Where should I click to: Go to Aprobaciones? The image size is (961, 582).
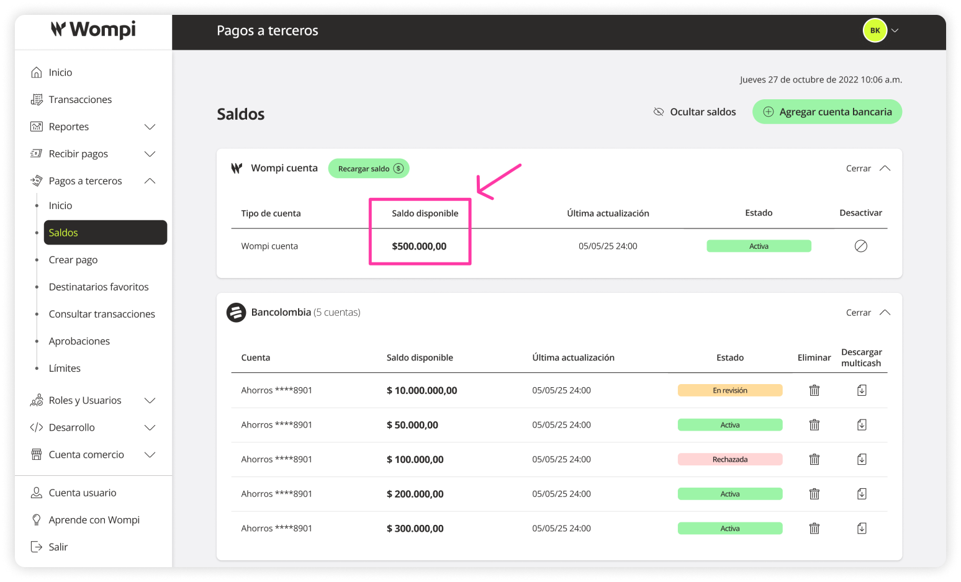click(x=79, y=341)
